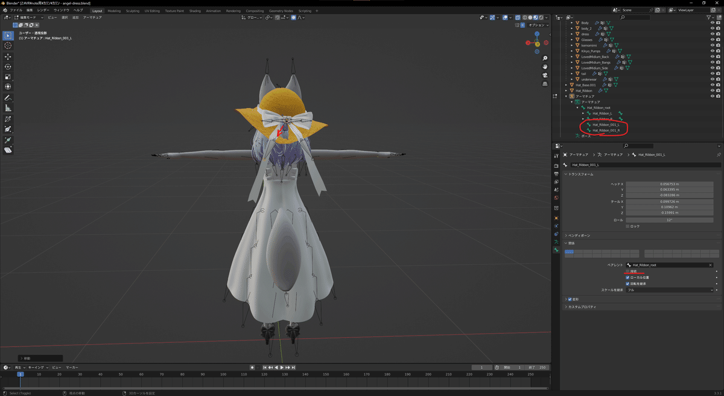The image size is (724, 396).
Task: Switch perspective/orthographic grid icon
Action: 545,84
